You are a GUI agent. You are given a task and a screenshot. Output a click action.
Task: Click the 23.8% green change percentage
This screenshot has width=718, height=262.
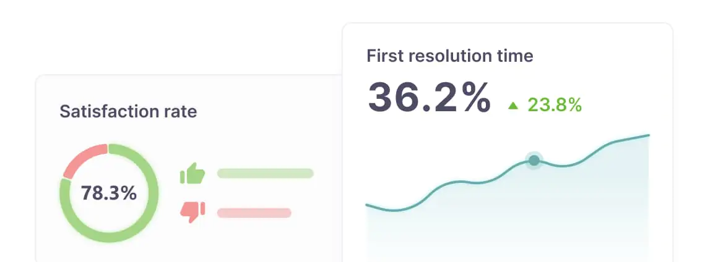click(555, 105)
